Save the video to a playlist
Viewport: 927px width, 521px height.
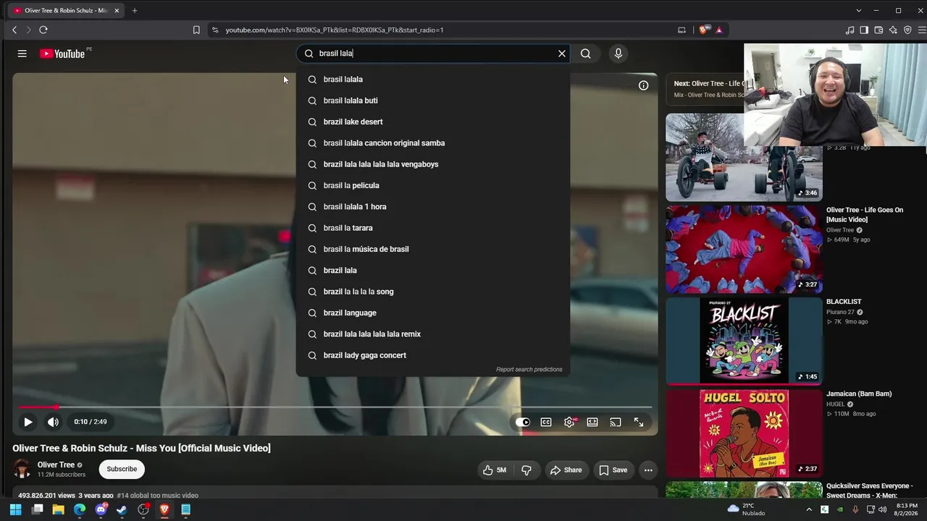(x=613, y=470)
